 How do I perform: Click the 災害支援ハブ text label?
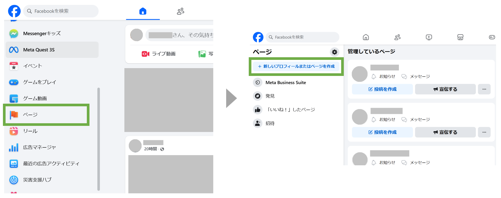37,180
